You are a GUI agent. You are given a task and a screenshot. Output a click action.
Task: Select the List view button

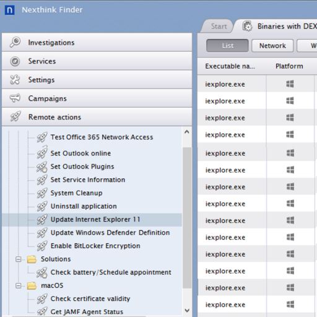tap(227, 46)
